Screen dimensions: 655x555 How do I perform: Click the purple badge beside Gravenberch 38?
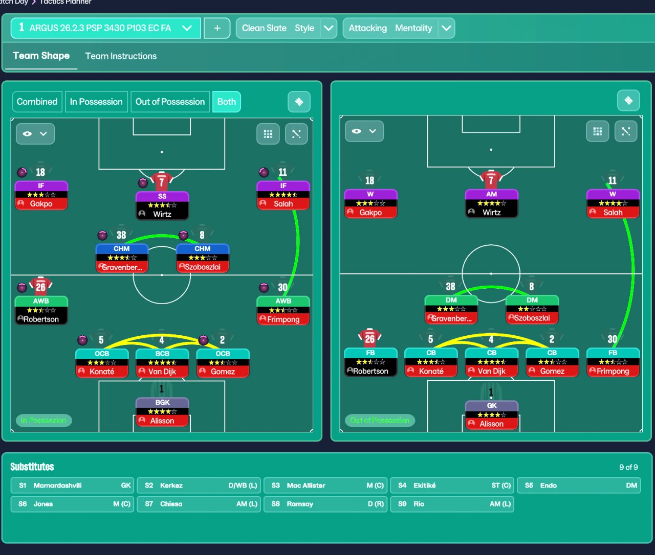coord(102,236)
